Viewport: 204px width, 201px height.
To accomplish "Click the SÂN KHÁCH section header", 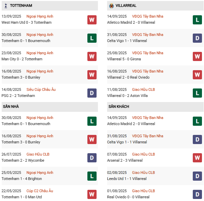I will [x=155, y=106].
